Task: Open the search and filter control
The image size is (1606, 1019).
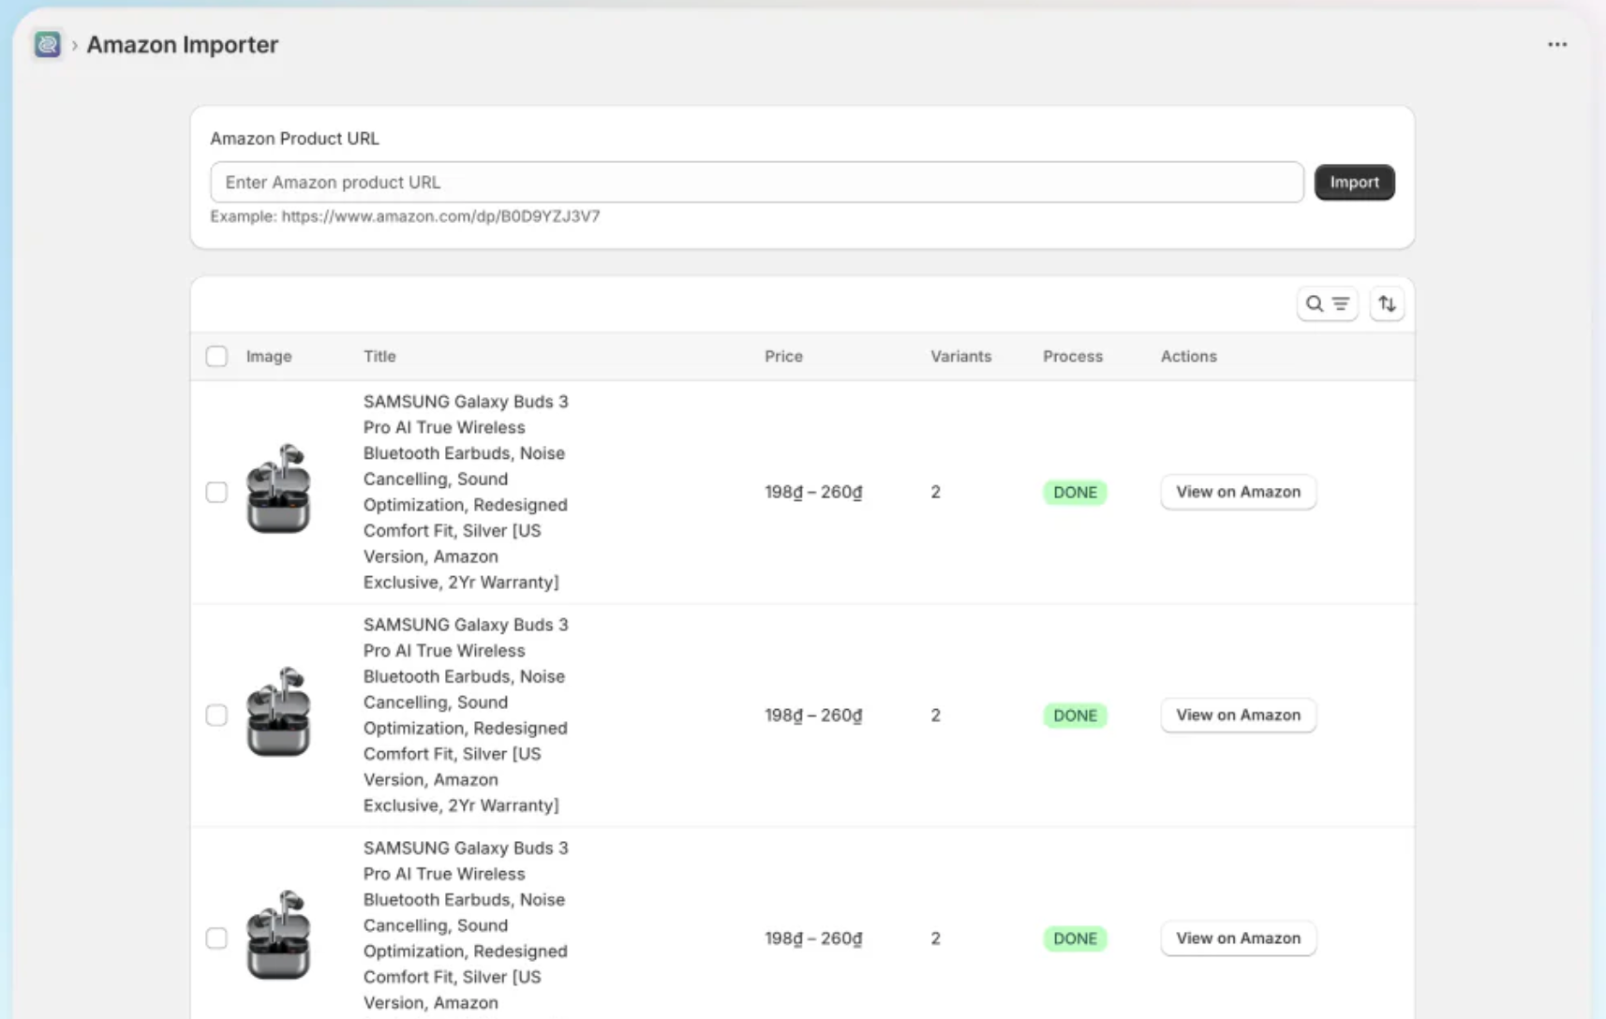Action: [1327, 304]
